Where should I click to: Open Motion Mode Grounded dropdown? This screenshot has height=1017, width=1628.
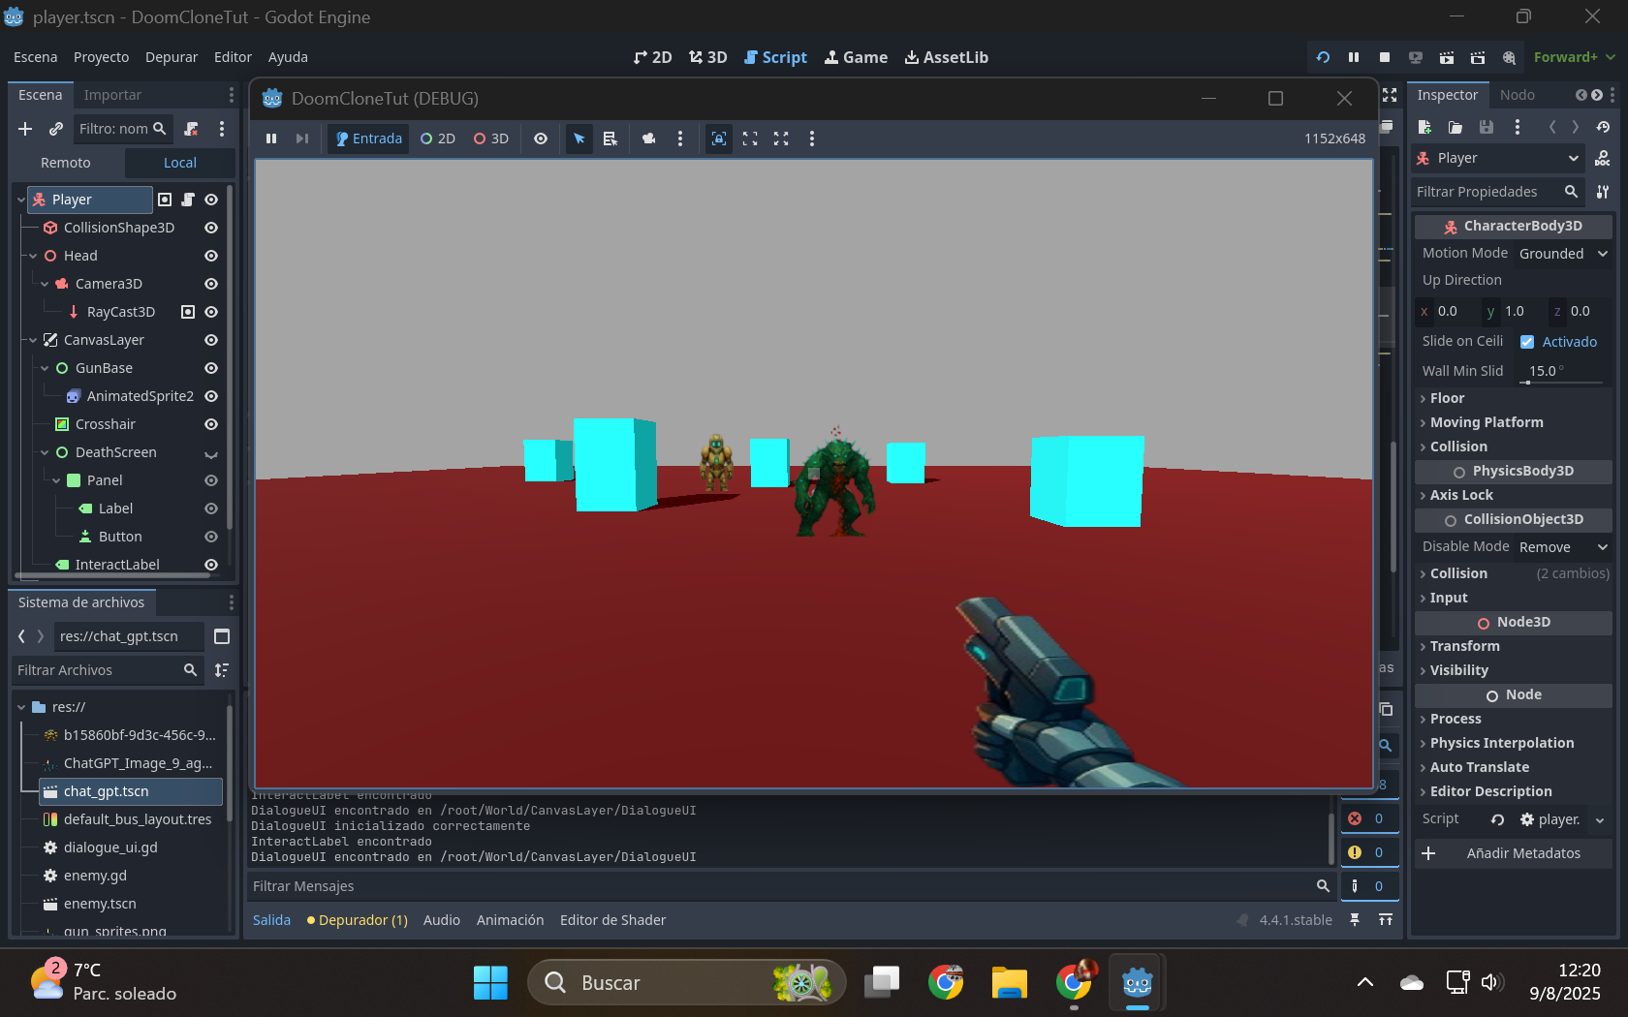click(x=1563, y=254)
